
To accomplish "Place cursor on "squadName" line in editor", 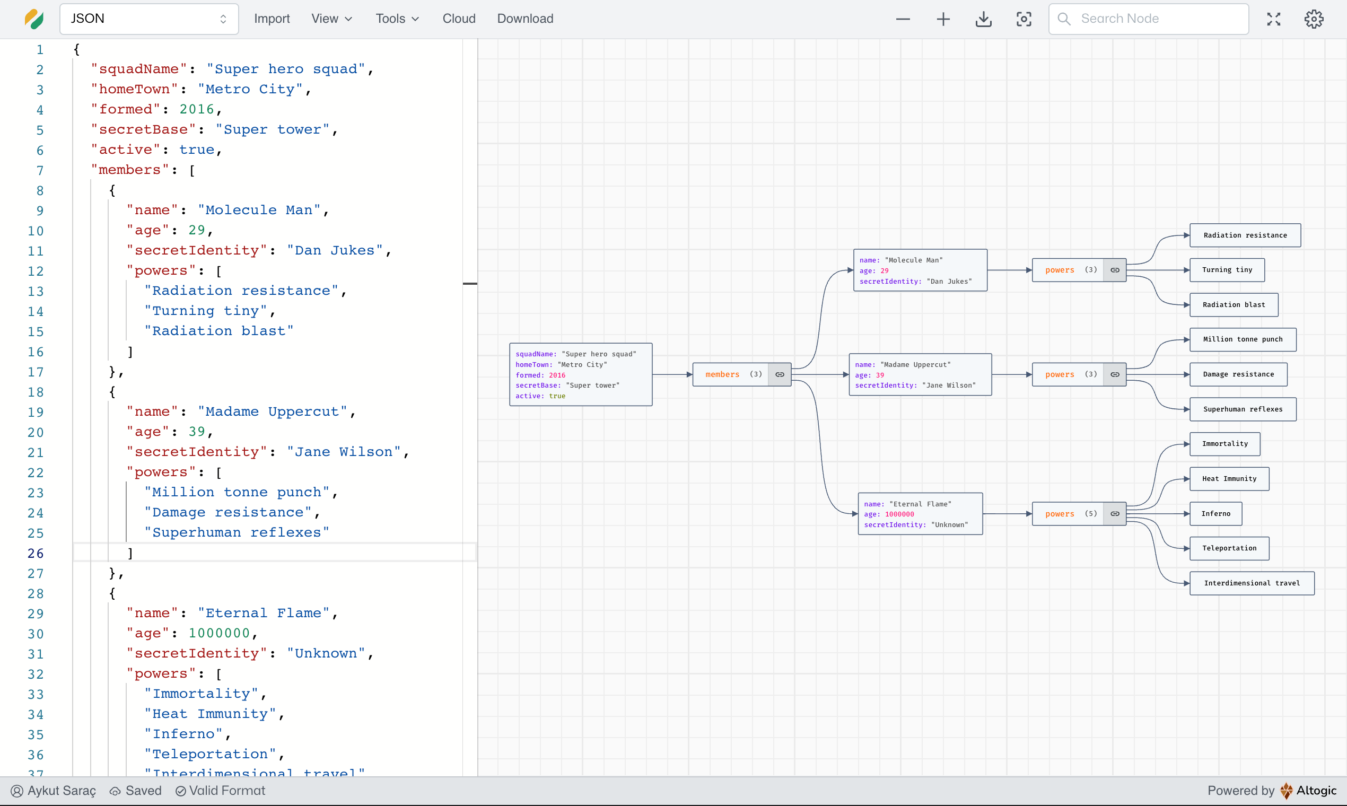I will tap(232, 69).
